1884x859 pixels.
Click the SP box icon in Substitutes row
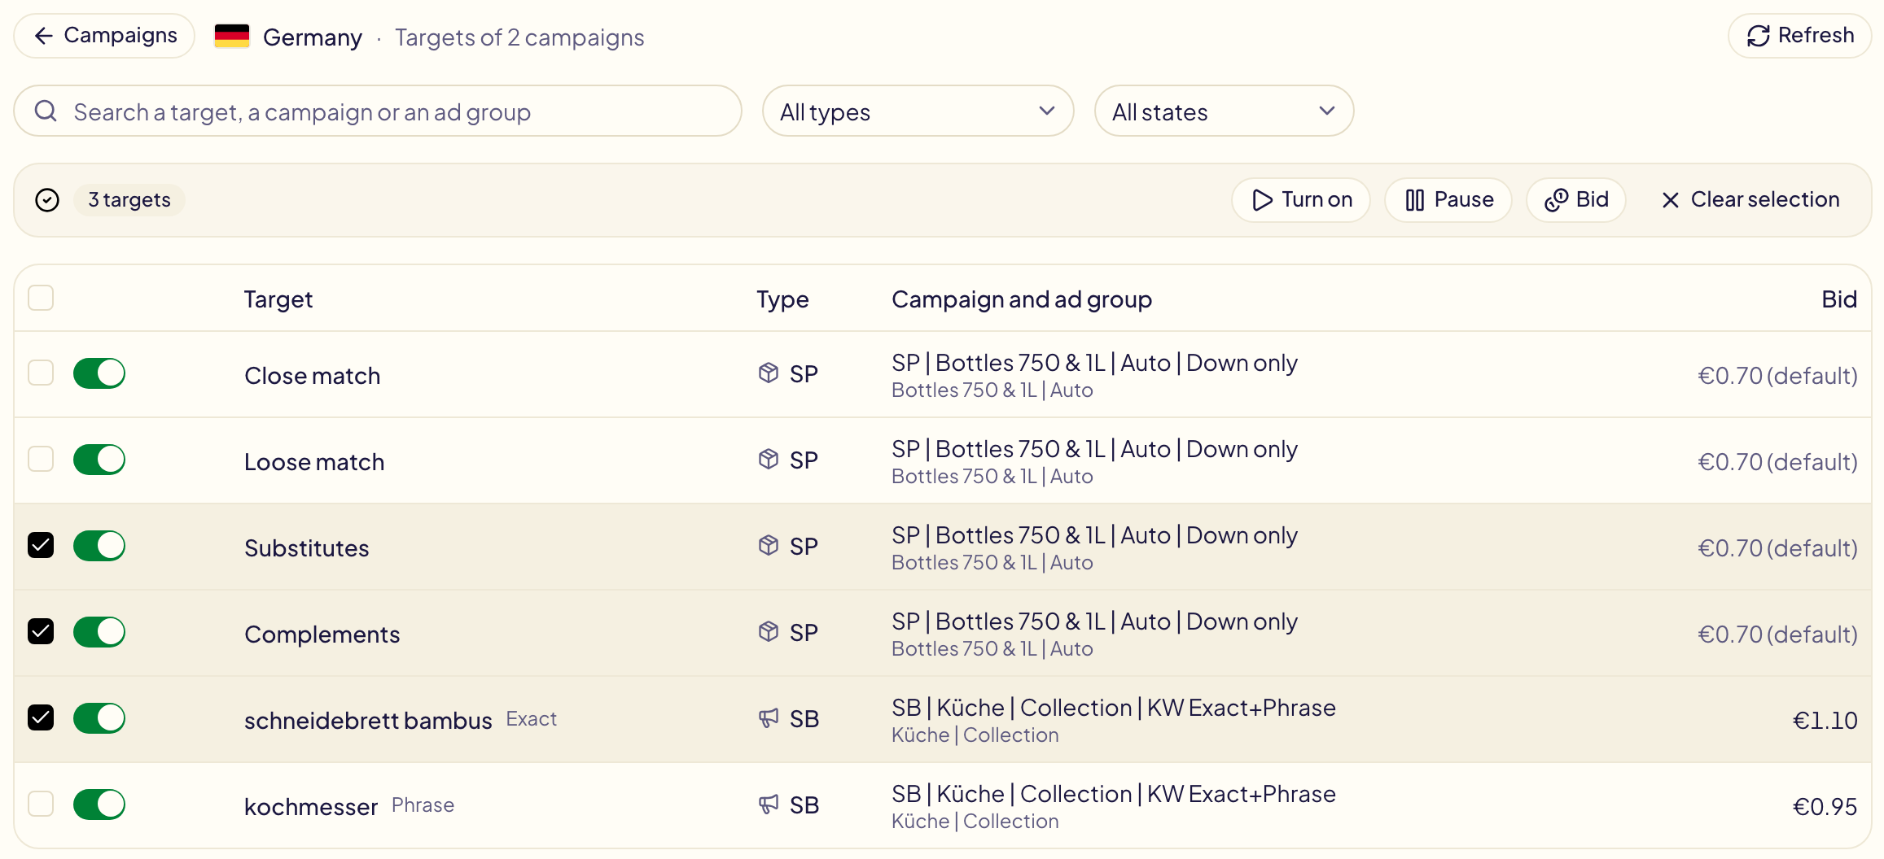click(769, 546)
